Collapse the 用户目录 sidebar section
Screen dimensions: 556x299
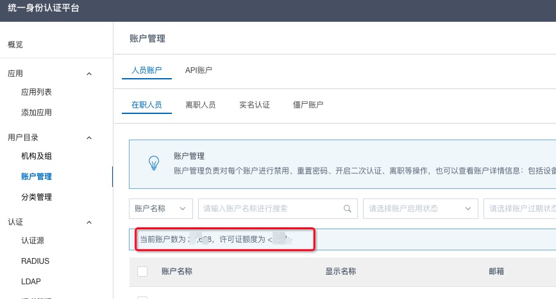pyautogui.click(x=89, y=138)
